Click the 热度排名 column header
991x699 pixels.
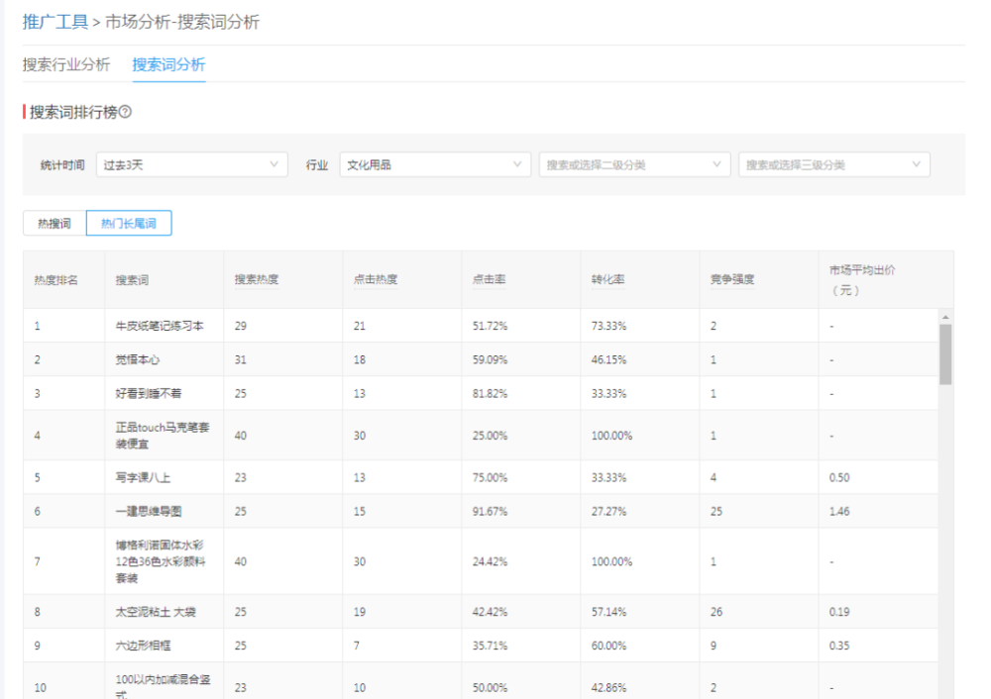pos(56,280)
